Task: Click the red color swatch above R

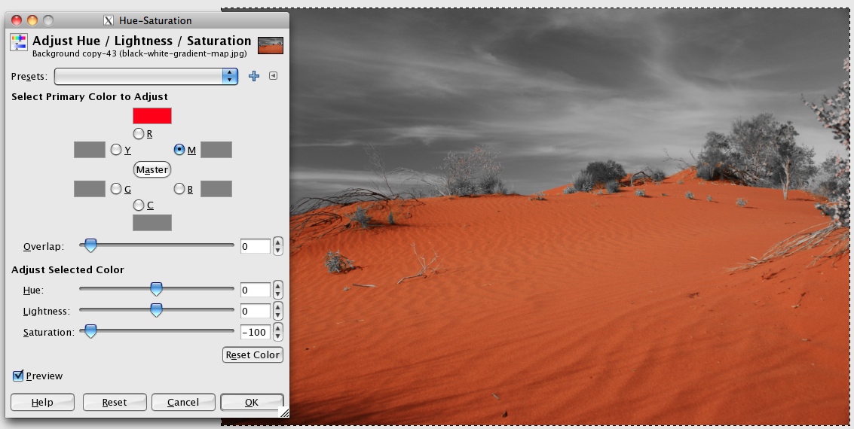Action: pyautogui.click(x=152, y=116)
